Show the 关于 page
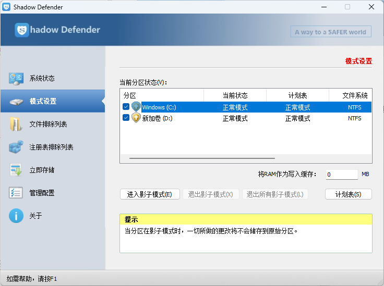Screen dimensions: 384x286 click(53, 216)
